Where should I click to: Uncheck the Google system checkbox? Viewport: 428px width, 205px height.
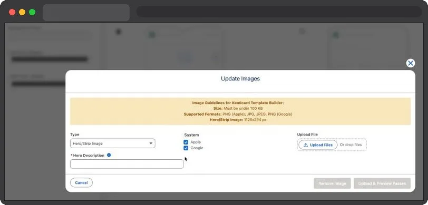[x=186, y=148]
